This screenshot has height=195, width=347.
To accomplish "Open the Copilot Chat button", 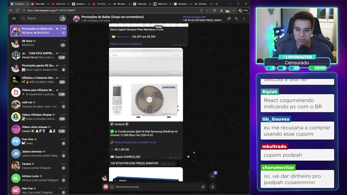I will (243, 10).
